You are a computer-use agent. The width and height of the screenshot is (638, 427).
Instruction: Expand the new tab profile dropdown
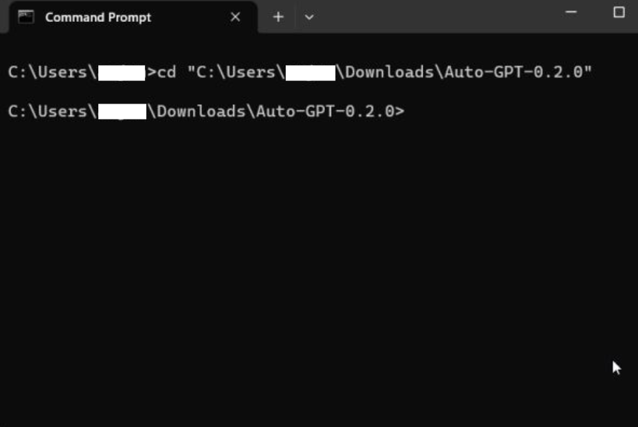point(309,17)
